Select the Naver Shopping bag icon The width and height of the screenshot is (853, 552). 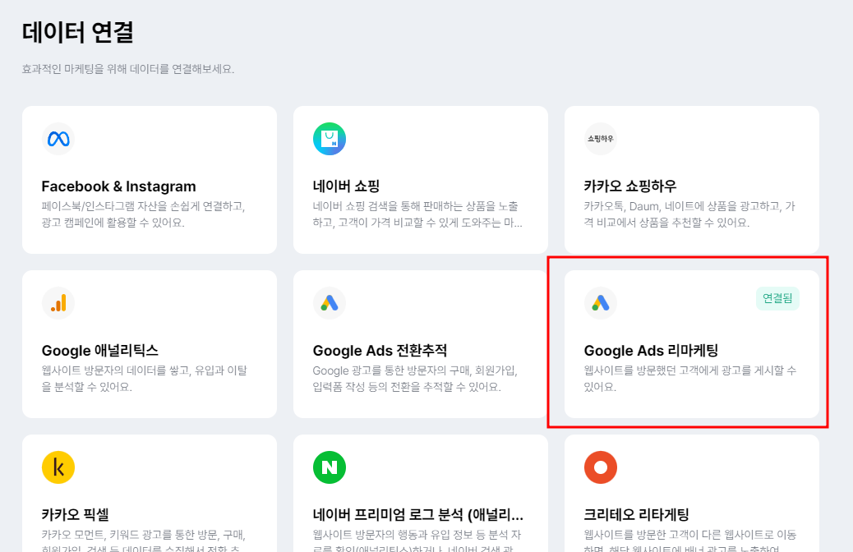pyautogui.click(x=329, y=138)
